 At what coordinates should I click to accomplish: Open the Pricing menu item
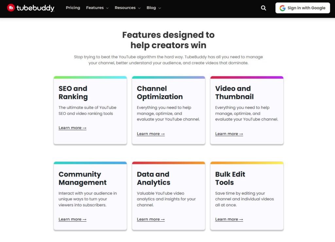click(73, 8)
